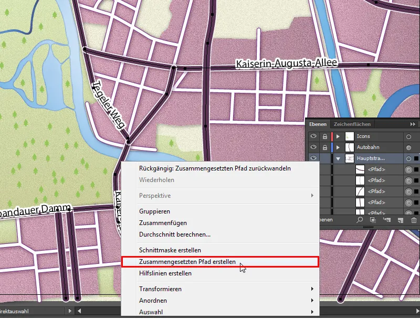
Task: Click the Make/Release Clipping Mask icon
Action: point(373,220)
